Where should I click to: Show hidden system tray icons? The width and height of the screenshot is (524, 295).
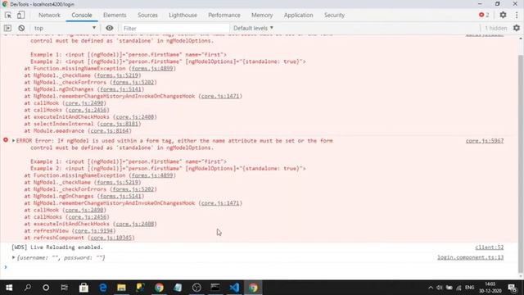click(x=431, y=288)
